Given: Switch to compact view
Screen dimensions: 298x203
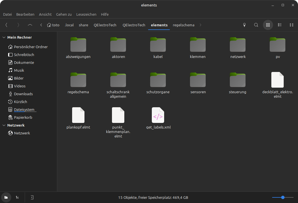Looking at the screenshot, I should point(291,25).
